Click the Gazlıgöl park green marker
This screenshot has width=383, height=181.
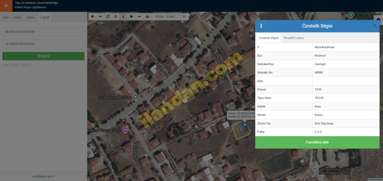351,15
